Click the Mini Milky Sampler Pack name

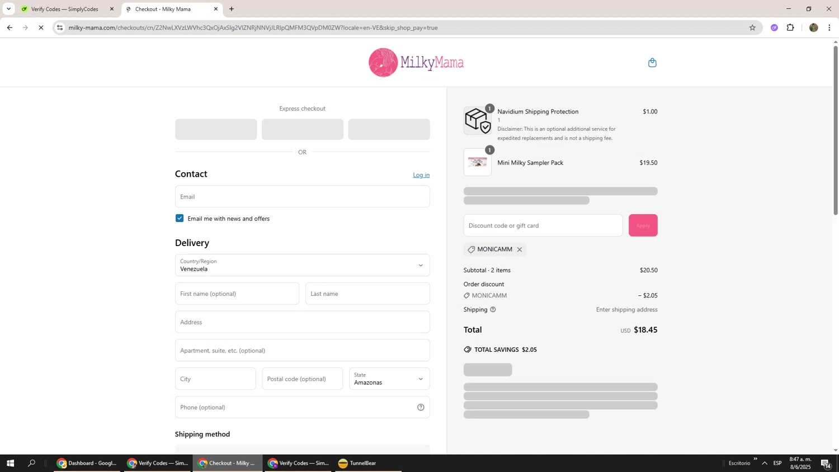coord(530,163)
